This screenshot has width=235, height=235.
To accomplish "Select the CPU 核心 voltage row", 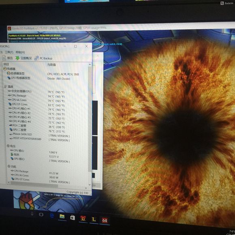I will pyautogui.click(x=34, y=152).
